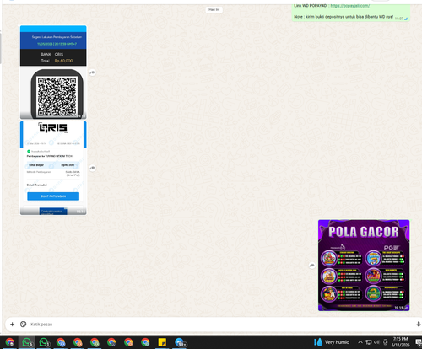Select the 'Note : kirim bukti depositnya' text
Screen dimensions: 422x349
pos(344,17)
